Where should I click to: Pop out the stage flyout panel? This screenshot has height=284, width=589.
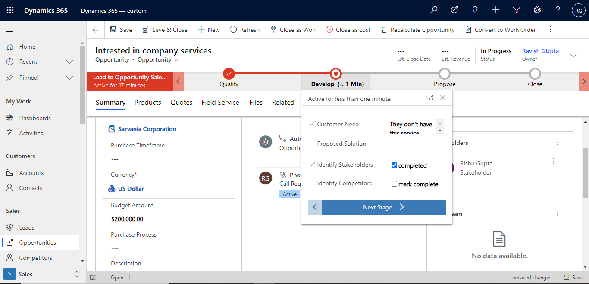pos(430,98)
